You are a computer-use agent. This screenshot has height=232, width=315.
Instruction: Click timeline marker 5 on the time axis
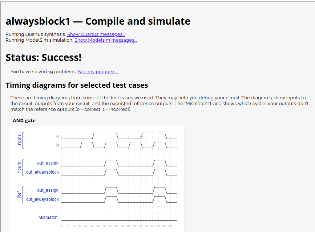62,225
